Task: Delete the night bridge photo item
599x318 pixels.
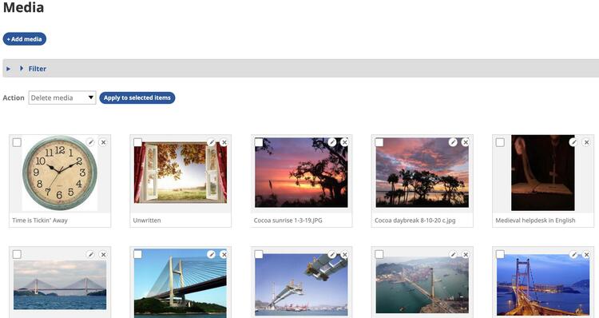Action: pos(586,255)
